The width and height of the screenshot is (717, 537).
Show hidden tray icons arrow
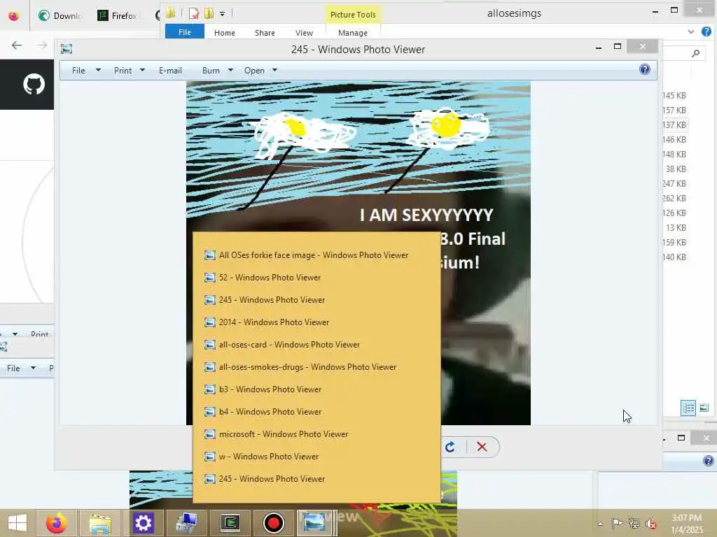tap(600, 524)
